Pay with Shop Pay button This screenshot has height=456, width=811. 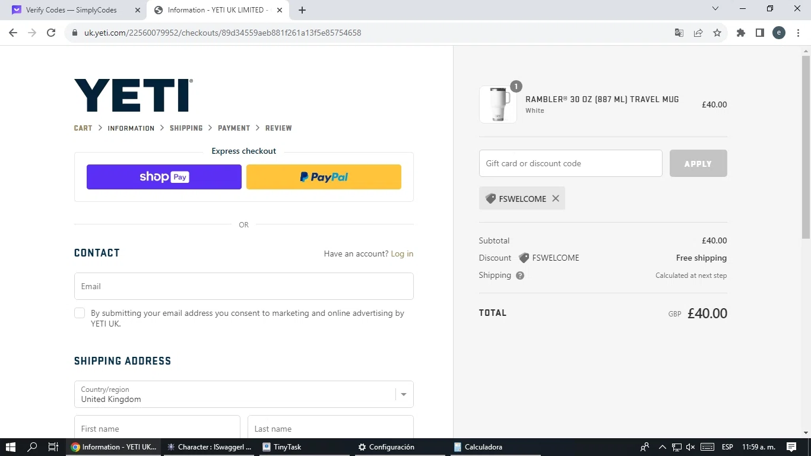click(x=164, y=177)
